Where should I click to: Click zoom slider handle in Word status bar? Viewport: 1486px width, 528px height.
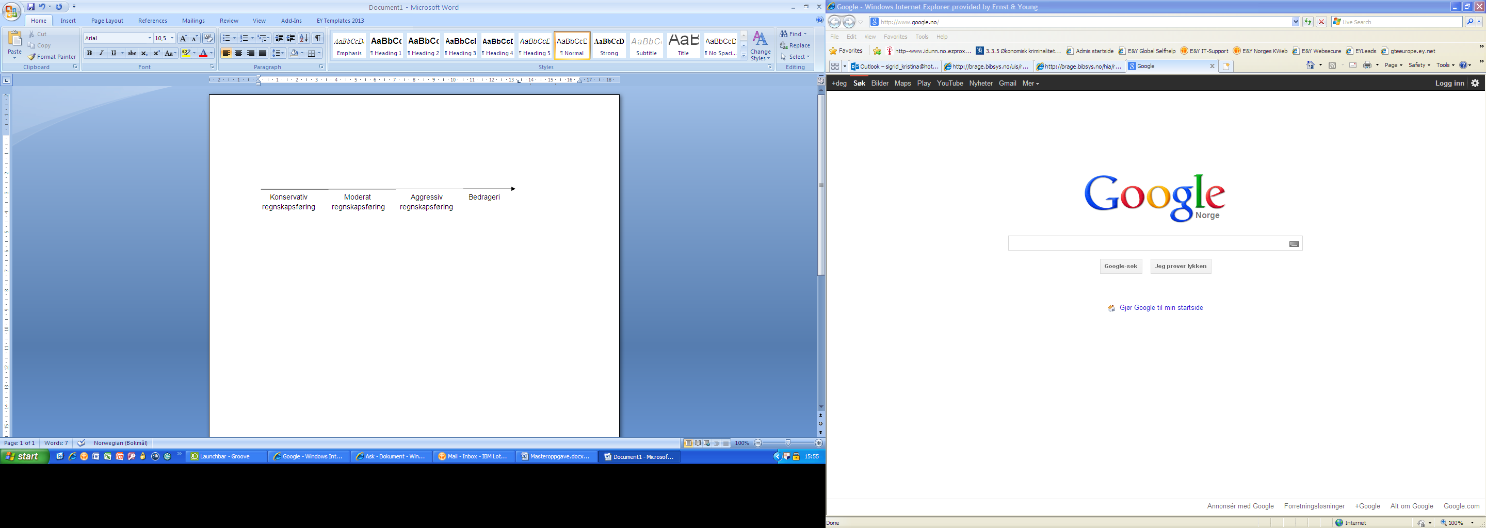click(x=787, y=443)
